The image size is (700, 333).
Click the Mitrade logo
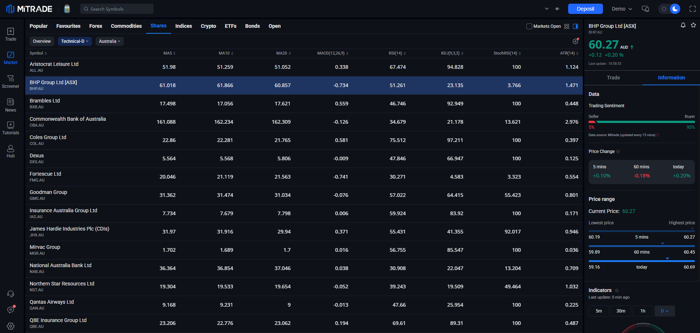[29, 9]
